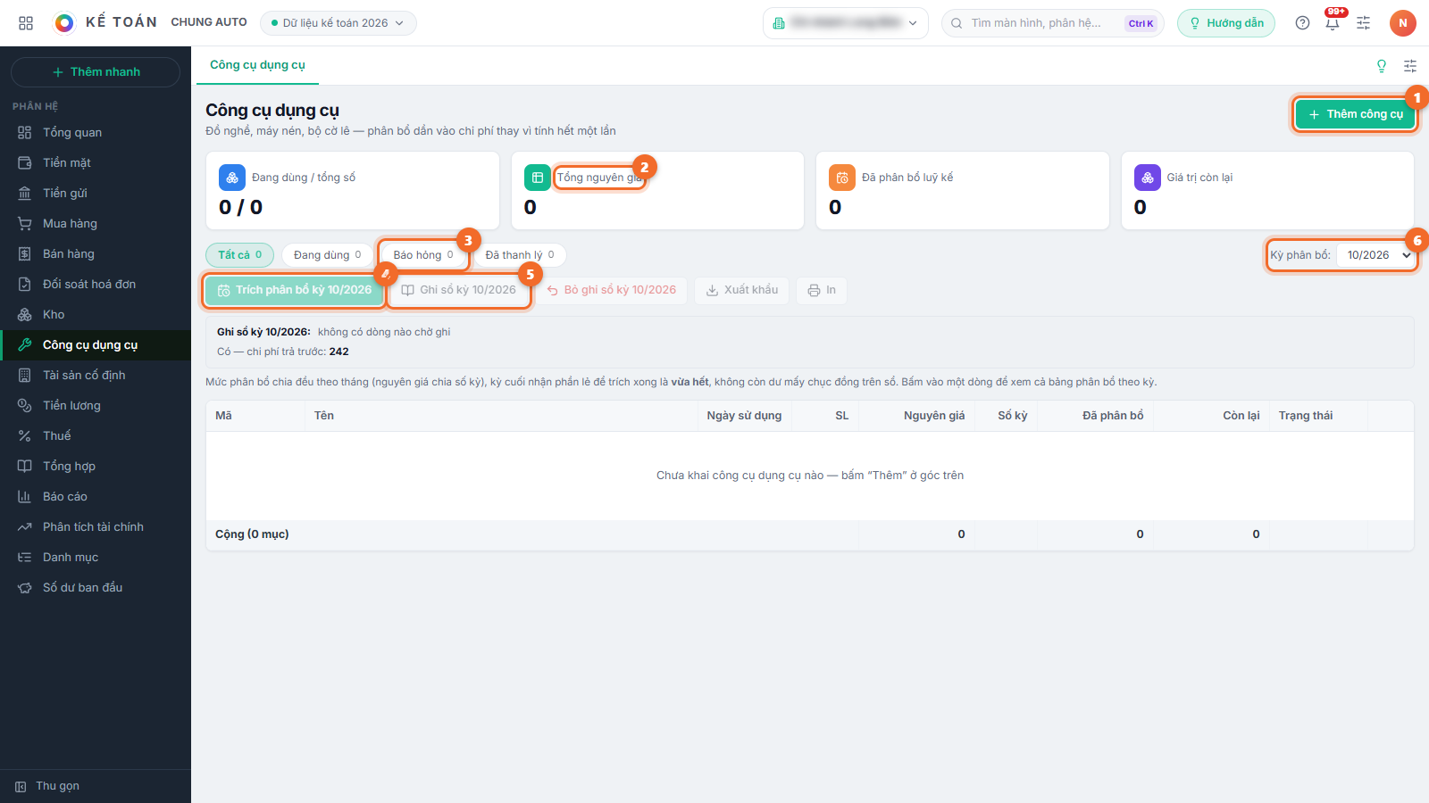Viewport: 1429px width, 803px height.
Task: Select the Đã thanh lý filter chip
Action: [x=520, y=255]
